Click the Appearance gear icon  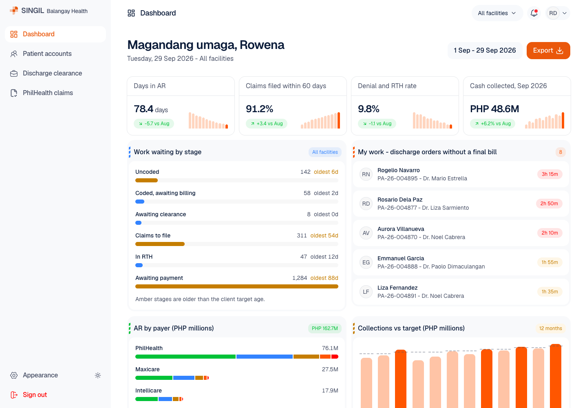[14, 375]
